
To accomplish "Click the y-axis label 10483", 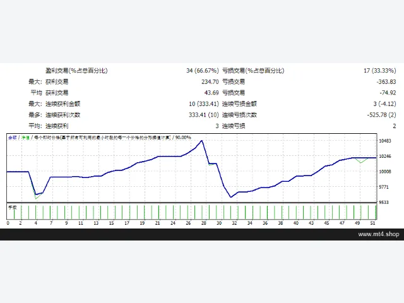I will click(x=385, y=141).
